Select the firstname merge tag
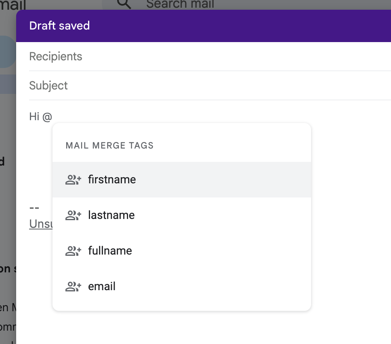 pyautogui.click(x=112, y=179)
